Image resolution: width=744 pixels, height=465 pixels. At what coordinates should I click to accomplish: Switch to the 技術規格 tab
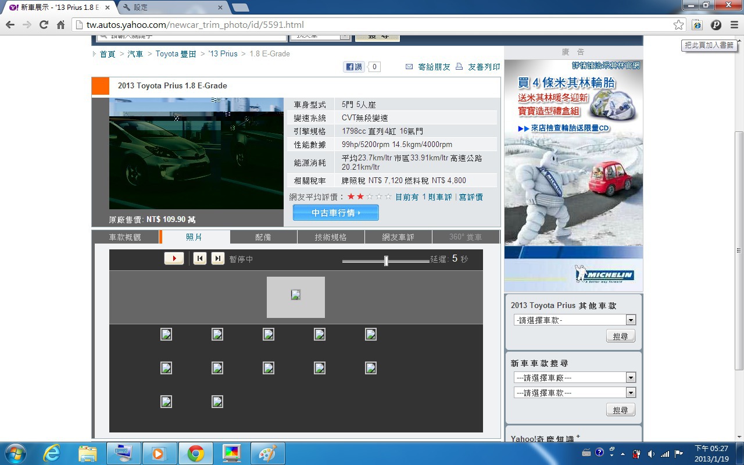(x=331, y=237)
